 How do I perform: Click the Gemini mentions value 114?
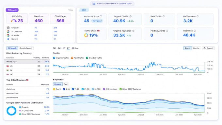36,39
